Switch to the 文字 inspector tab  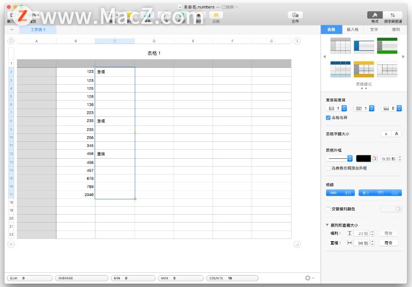[x=374, y=30]
